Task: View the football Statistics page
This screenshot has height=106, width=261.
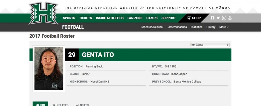Action: (x=197, y=27)
